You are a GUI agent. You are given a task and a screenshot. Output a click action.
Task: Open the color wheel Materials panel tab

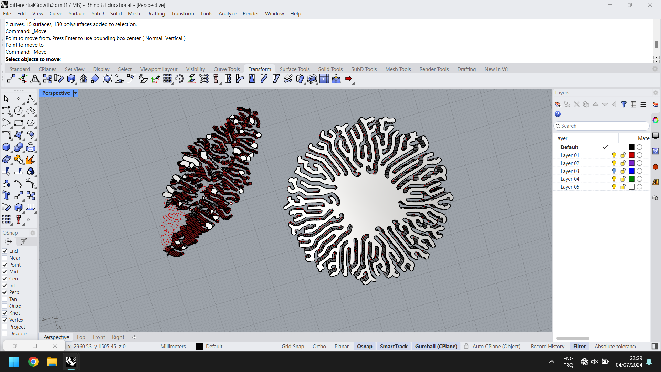(x=655, y=120)
